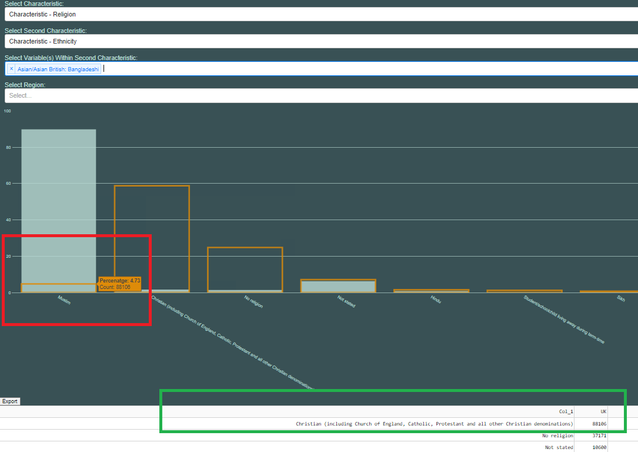Click the Student/schoolchild living away axis label
The width and height of the screenshot is (638, 452).
coord(564,320)
